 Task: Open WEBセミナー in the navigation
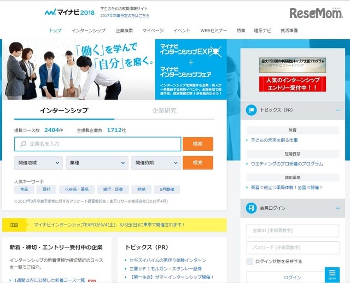[x=214, y=31]
